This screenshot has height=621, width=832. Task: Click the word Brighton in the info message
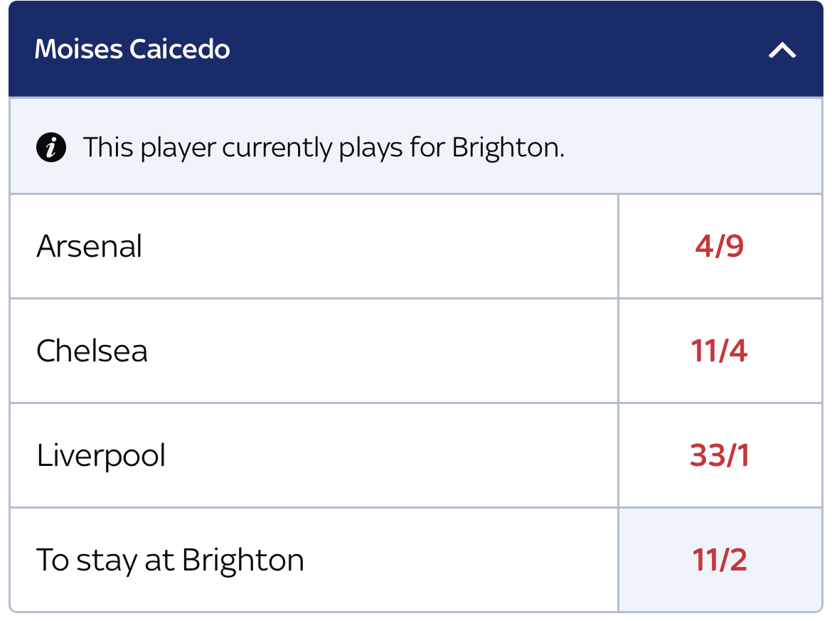point(508,148)
